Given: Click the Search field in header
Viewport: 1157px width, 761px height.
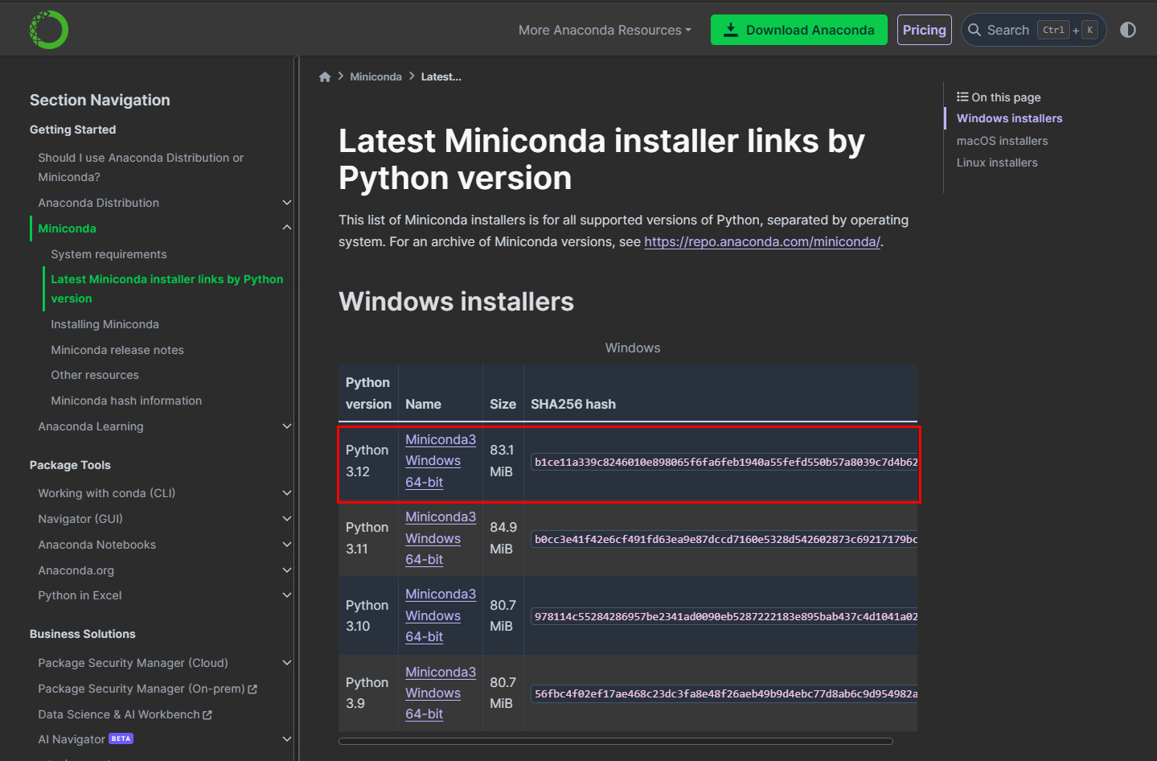Looking at the screenshot, I should pos(1034,30).
